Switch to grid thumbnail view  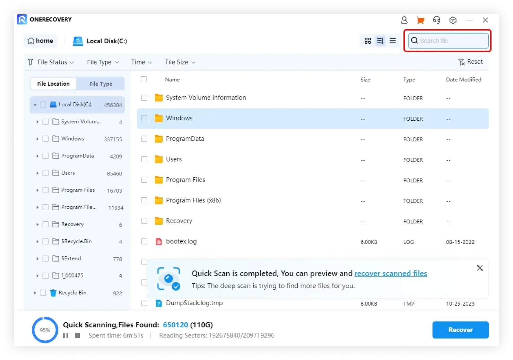pyautogui.click(x=368, y=41)
